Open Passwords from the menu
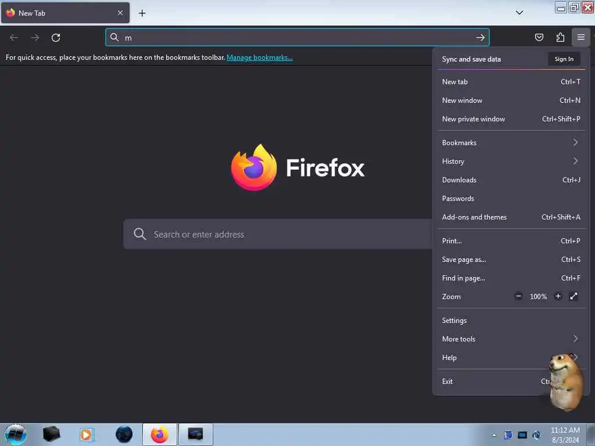Image resolution: width=595 pixels, height=446 pixels. pyautogui.click(x=511, y=199)
